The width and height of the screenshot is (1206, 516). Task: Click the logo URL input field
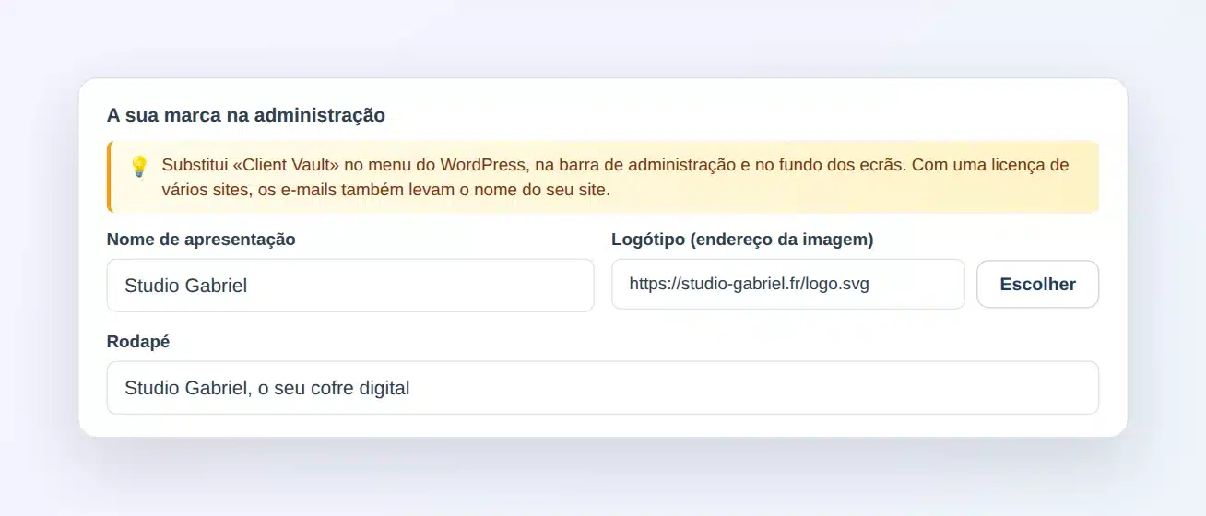click(788, 284)
